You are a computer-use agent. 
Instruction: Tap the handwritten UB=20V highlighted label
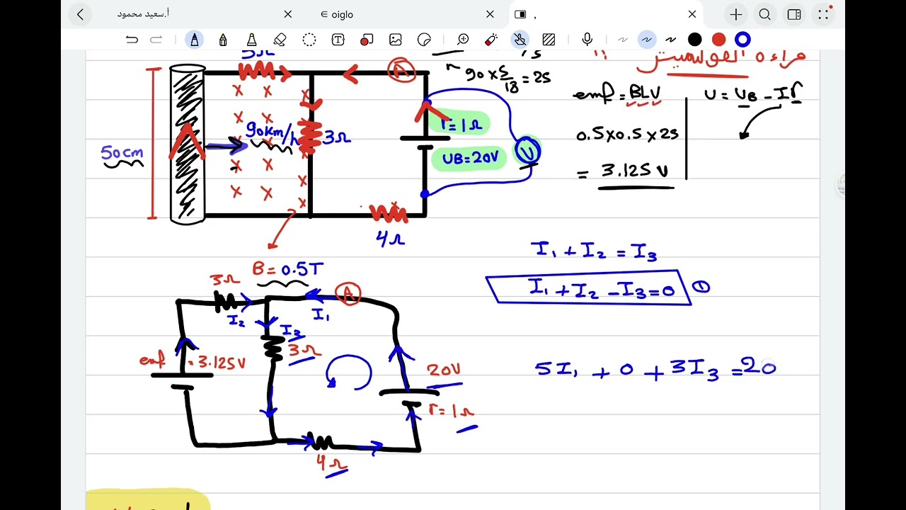pos(470,158)
